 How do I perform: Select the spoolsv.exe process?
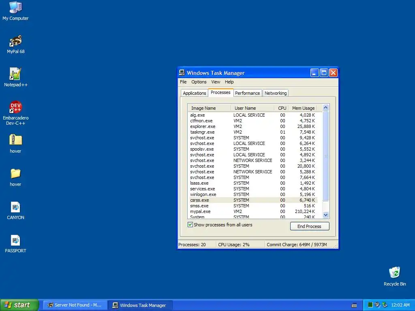[x=253, y=149]
